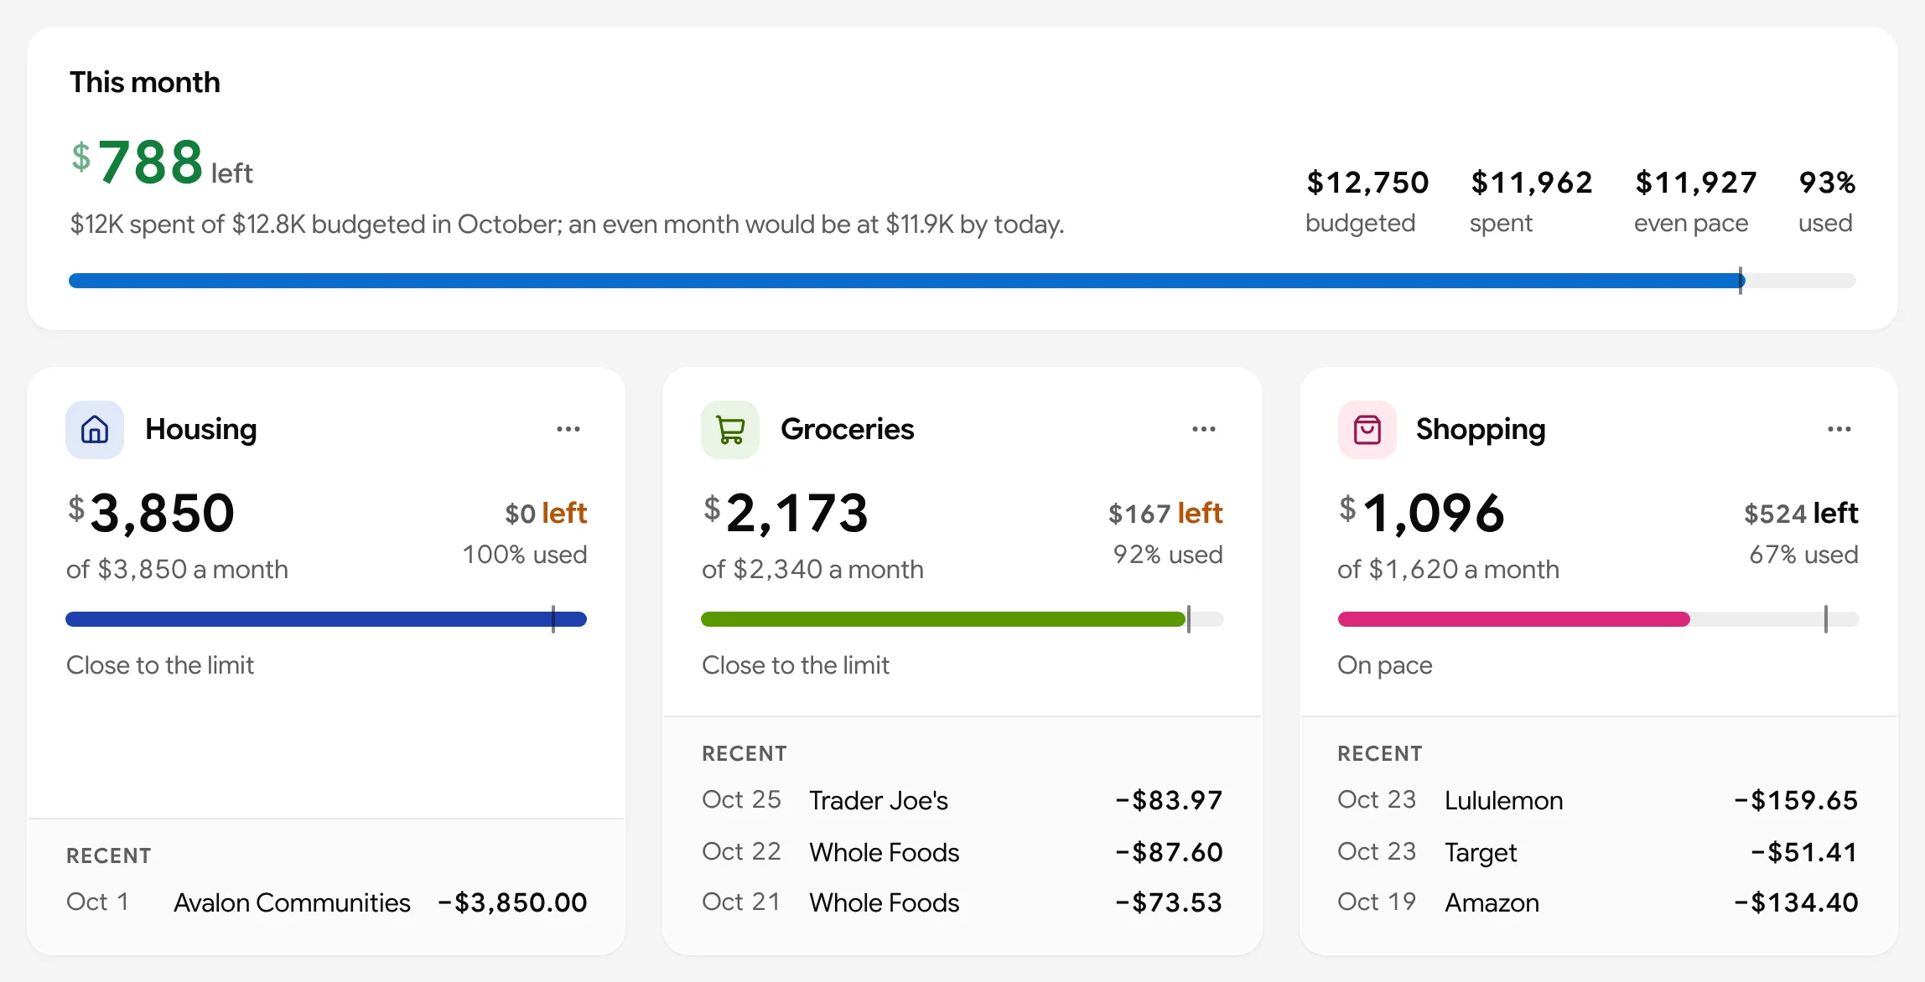Click the This month heading
1925x982 pixels.
145,82
